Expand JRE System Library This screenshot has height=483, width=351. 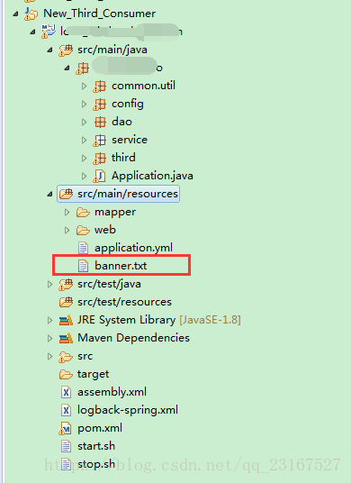[x=49, y=320]
